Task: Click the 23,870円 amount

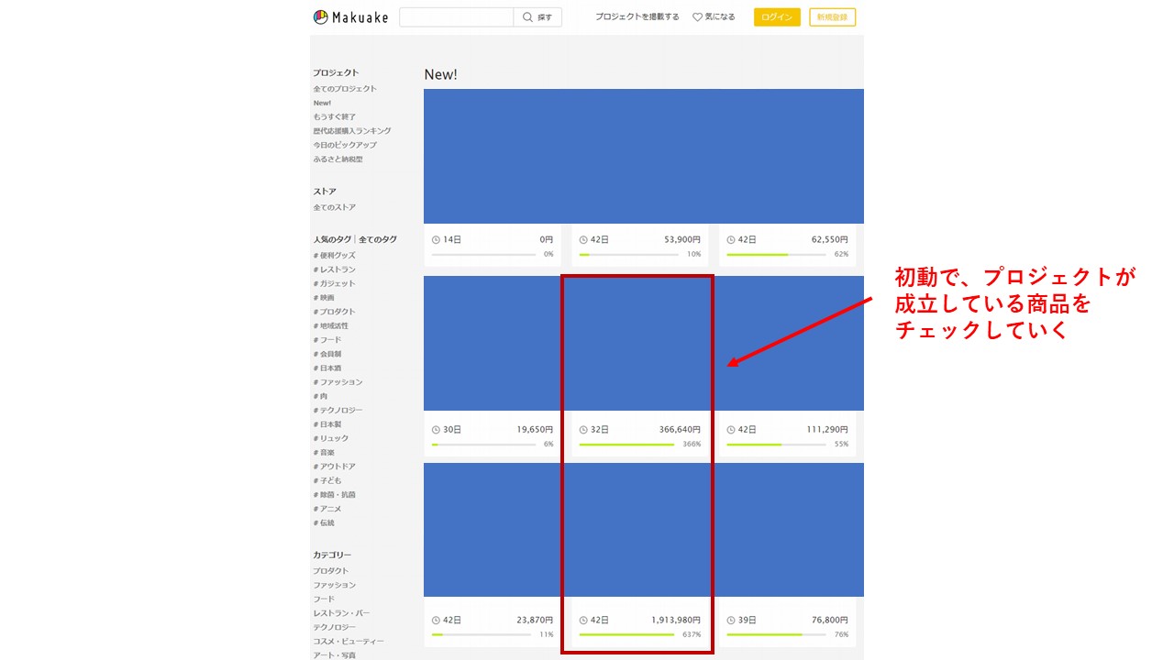Action: point(535,621)
